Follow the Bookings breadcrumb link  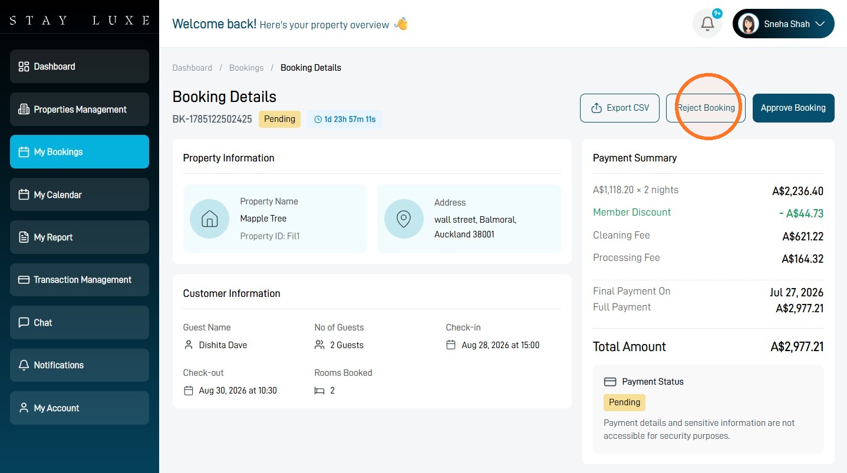(246, 68)
